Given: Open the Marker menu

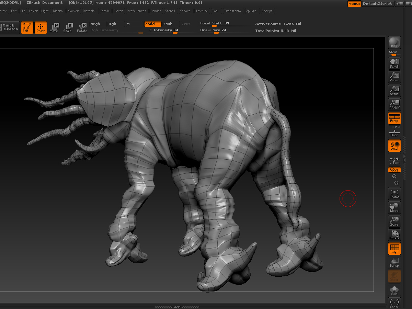Looking at the screenshot, I should [73, 11].
